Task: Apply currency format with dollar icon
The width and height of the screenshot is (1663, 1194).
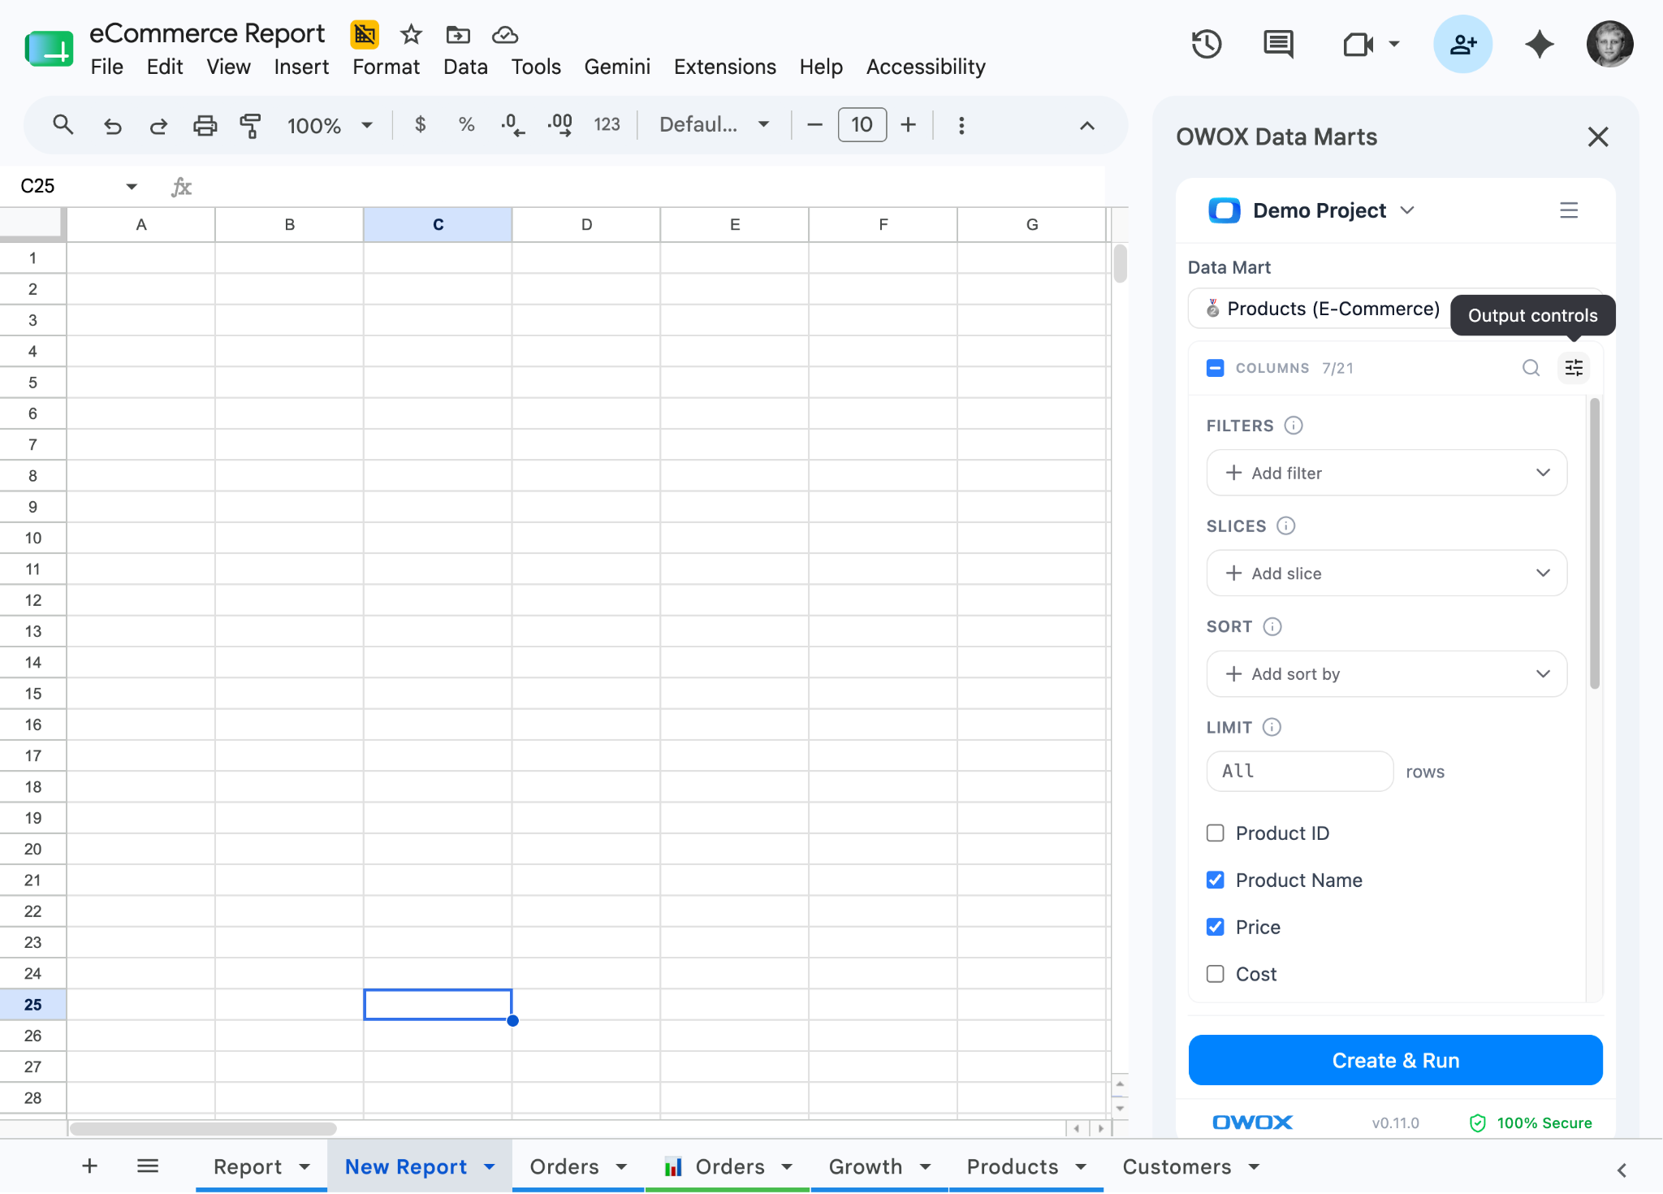Action: [x=420, y=124]
